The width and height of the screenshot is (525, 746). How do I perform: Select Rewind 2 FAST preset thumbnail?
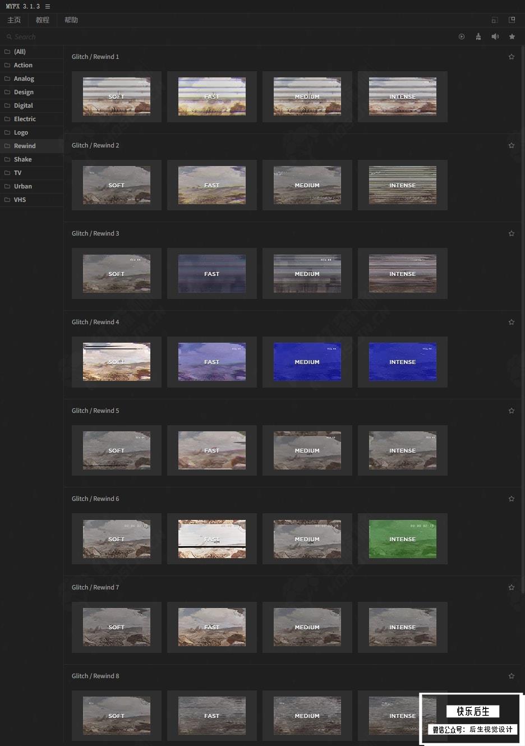[x=212, y=185]
